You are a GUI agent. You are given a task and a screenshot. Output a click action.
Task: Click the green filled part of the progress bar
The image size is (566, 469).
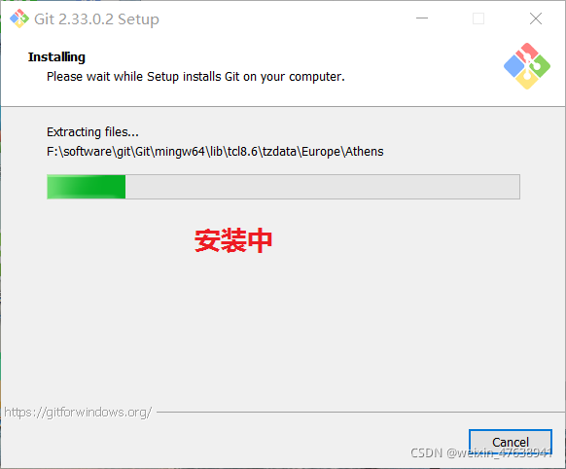[x=87, y=187]
